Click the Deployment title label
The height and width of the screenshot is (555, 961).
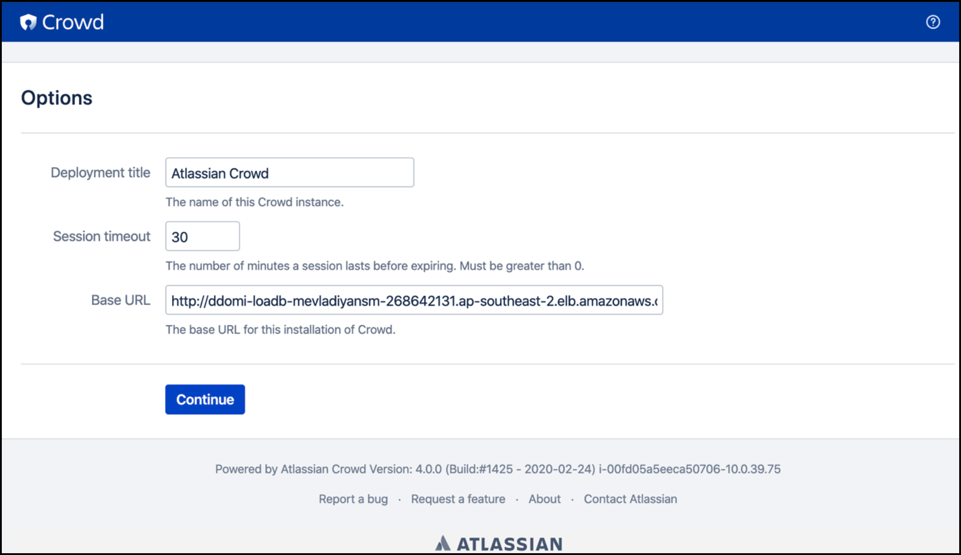(x=100, y=173)
